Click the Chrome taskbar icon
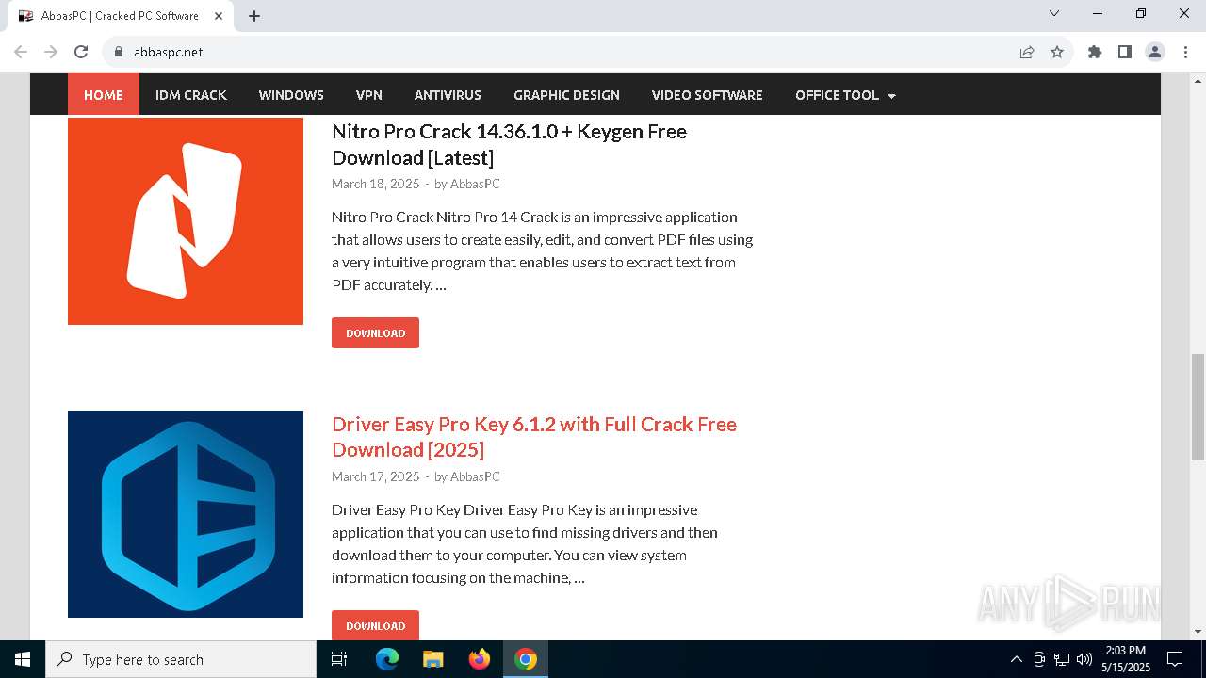This screenshot has height=678, width=1206. click(526, 659)
